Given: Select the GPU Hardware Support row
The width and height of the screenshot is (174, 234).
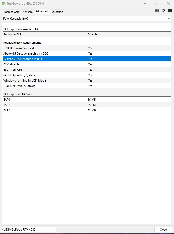Looking at the screenshot, I should 87,48.
